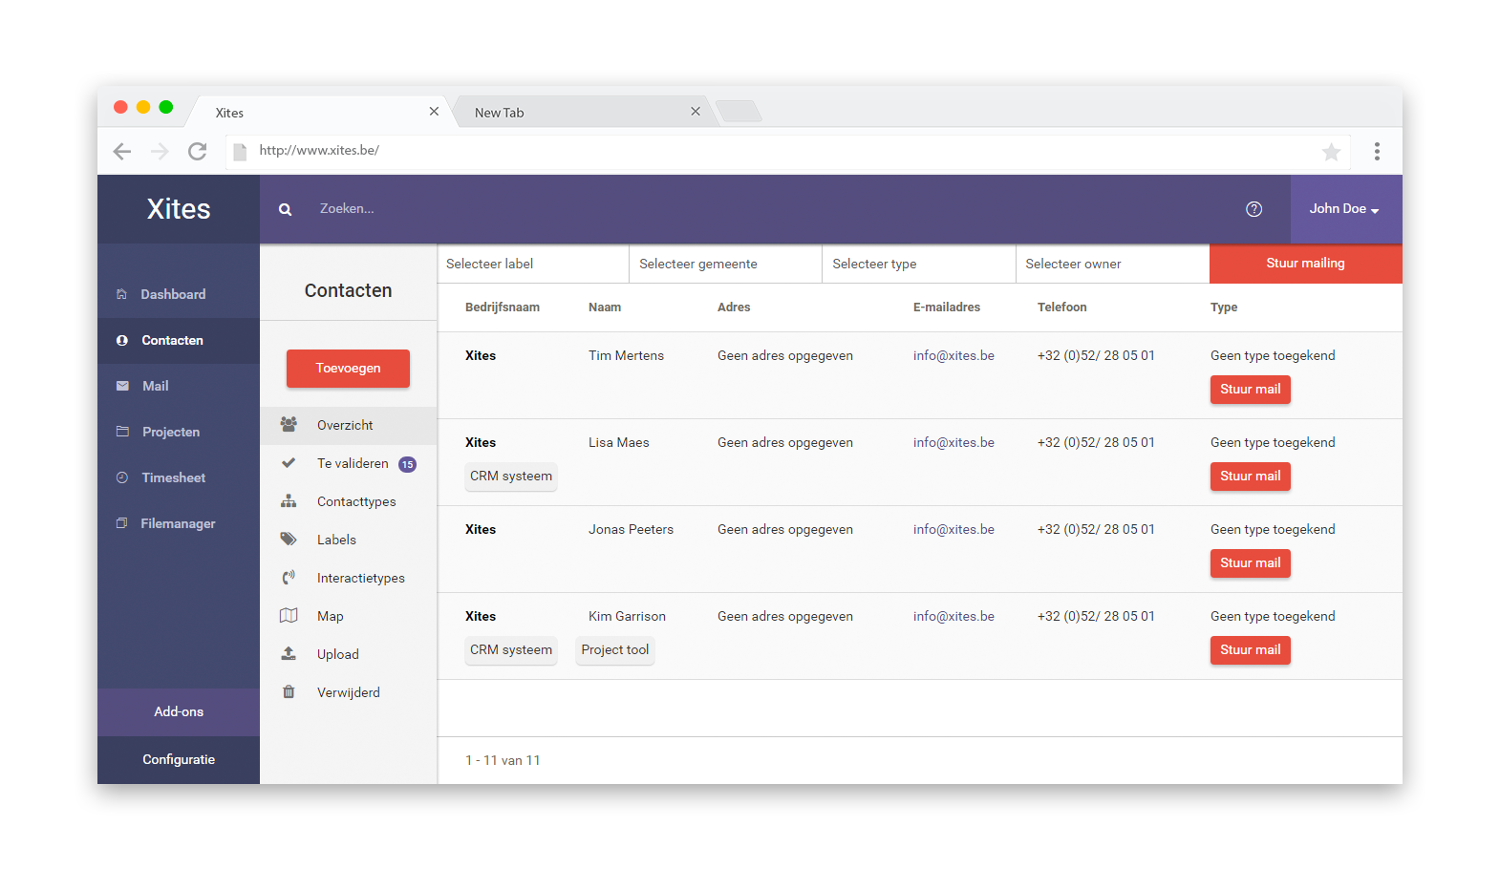The image size is (1500, 869).
Task: Click the Overzicht group icon
Action: pyautogui.click(x=289, y=425)
